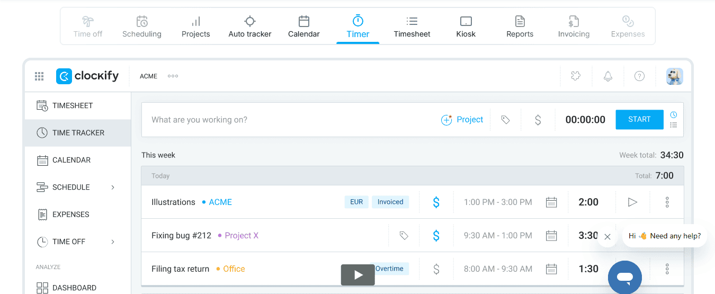Add tags via the tag icon in timer bar
The width and height of the screenshot is (715, 294).
click(x=506, y=120)
